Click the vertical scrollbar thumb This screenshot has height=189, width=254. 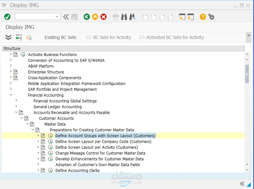coord(247,74)
